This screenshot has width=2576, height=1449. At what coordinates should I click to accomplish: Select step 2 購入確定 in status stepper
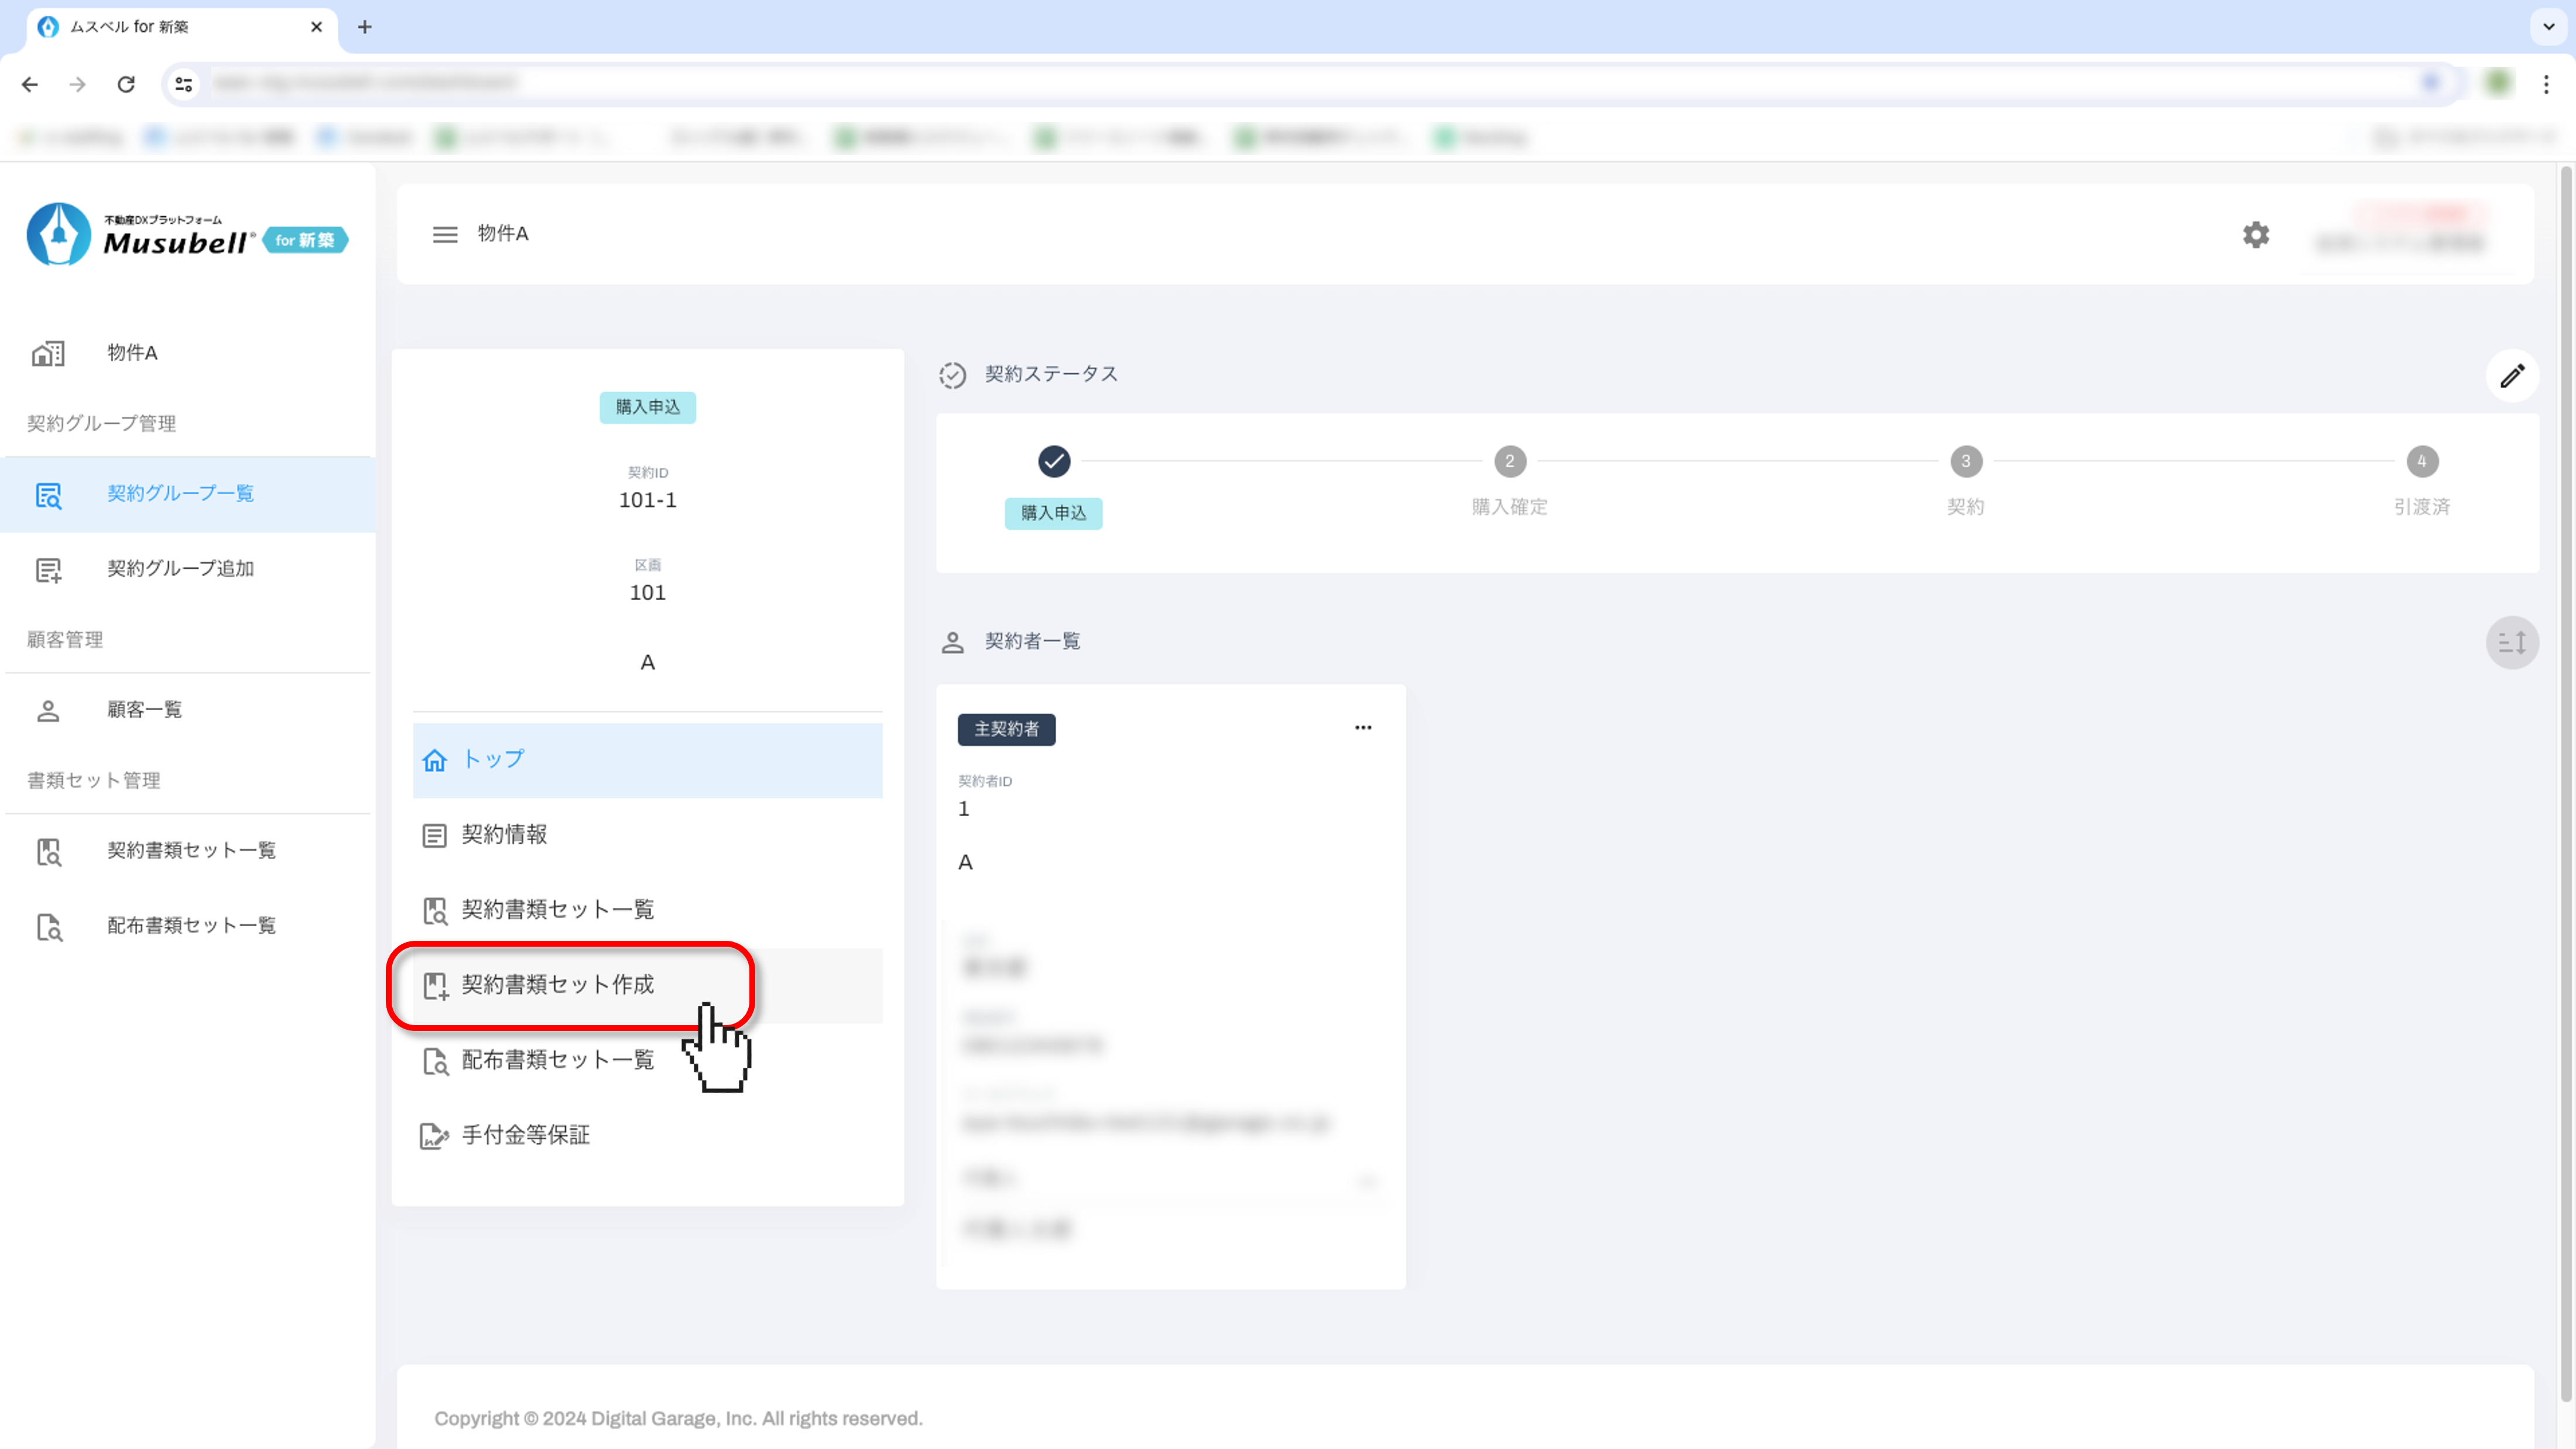[x=1509, y=462]
